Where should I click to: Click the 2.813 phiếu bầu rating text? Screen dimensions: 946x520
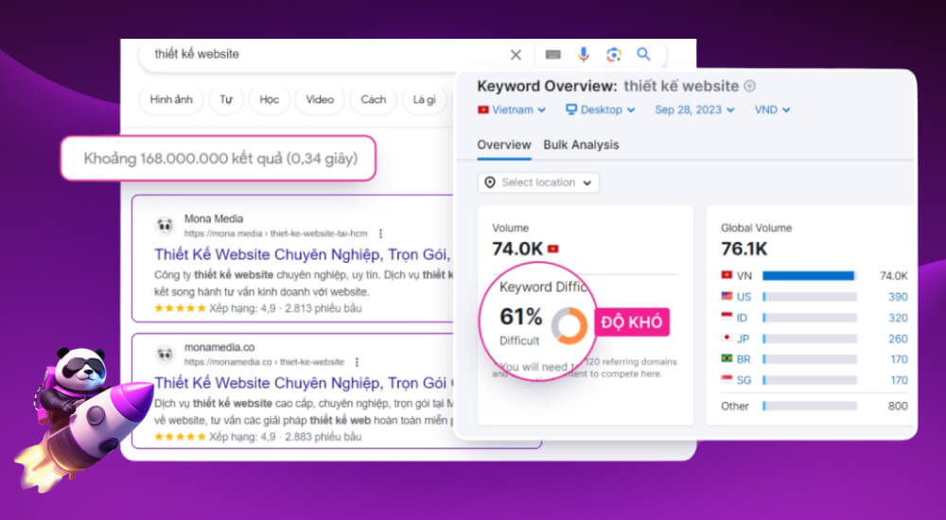(324, 308)
